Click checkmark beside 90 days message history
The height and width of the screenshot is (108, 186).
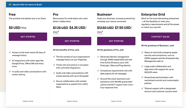pyautogui.click(x=10, y=52)
